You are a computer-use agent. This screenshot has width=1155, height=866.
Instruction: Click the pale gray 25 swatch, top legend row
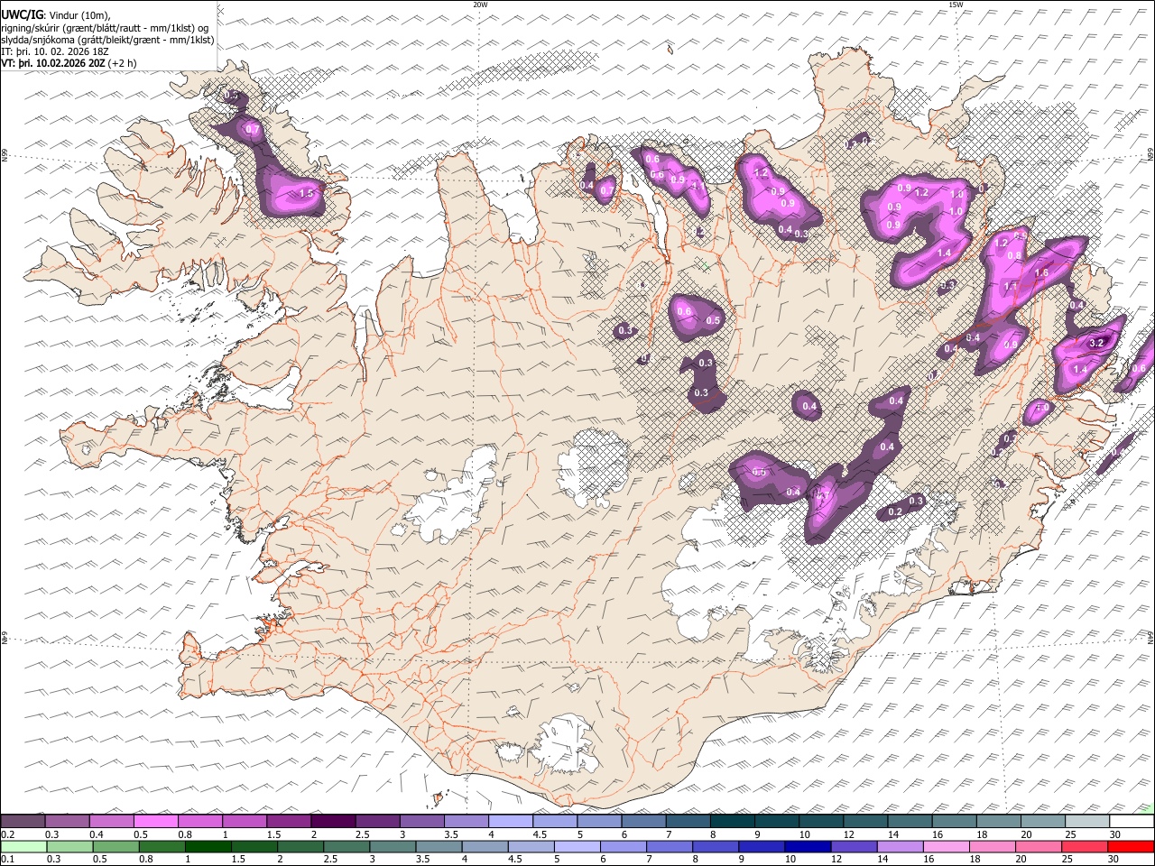tap(1086, 821)
